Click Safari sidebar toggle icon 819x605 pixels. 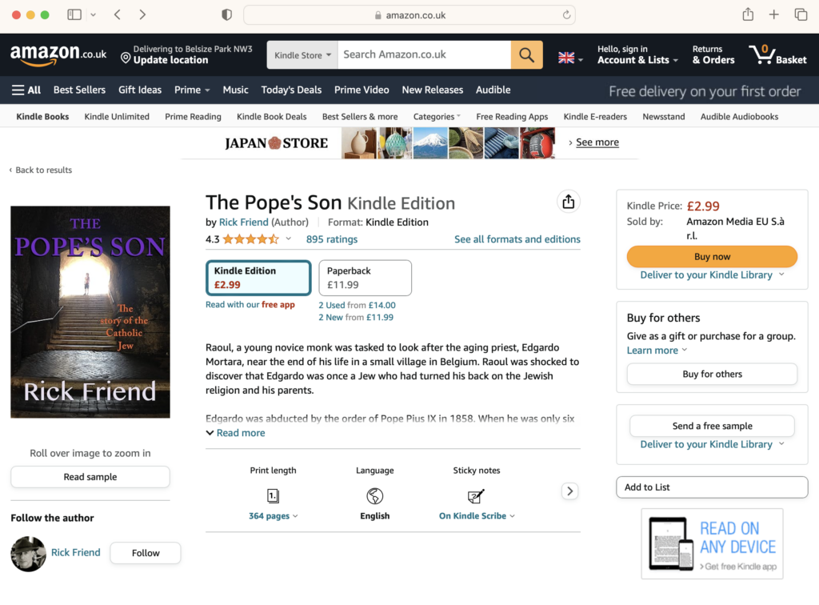pos(74,14)
